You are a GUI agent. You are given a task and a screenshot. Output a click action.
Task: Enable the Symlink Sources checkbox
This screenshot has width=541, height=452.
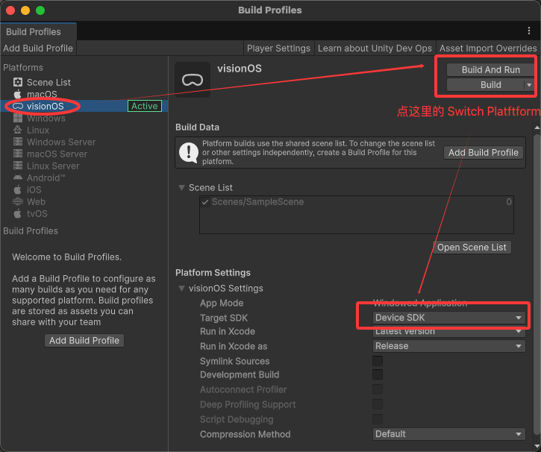pos(378,361)
